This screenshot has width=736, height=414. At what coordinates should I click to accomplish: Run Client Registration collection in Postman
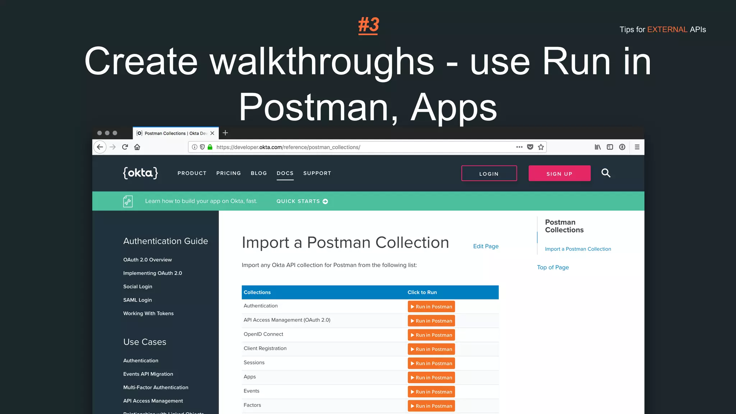coord(431,349)
